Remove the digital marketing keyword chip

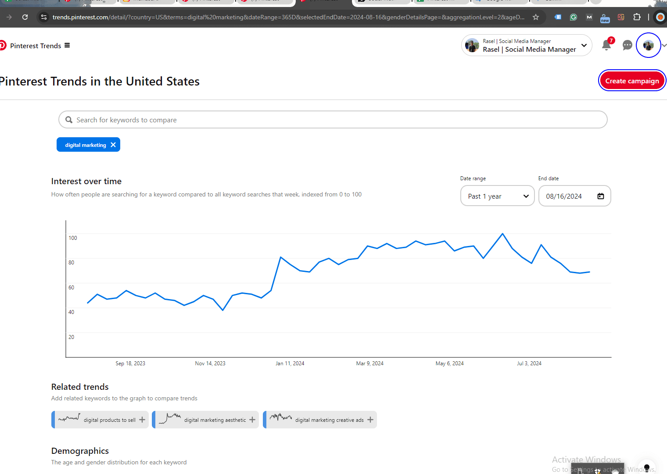pos(113,145)
